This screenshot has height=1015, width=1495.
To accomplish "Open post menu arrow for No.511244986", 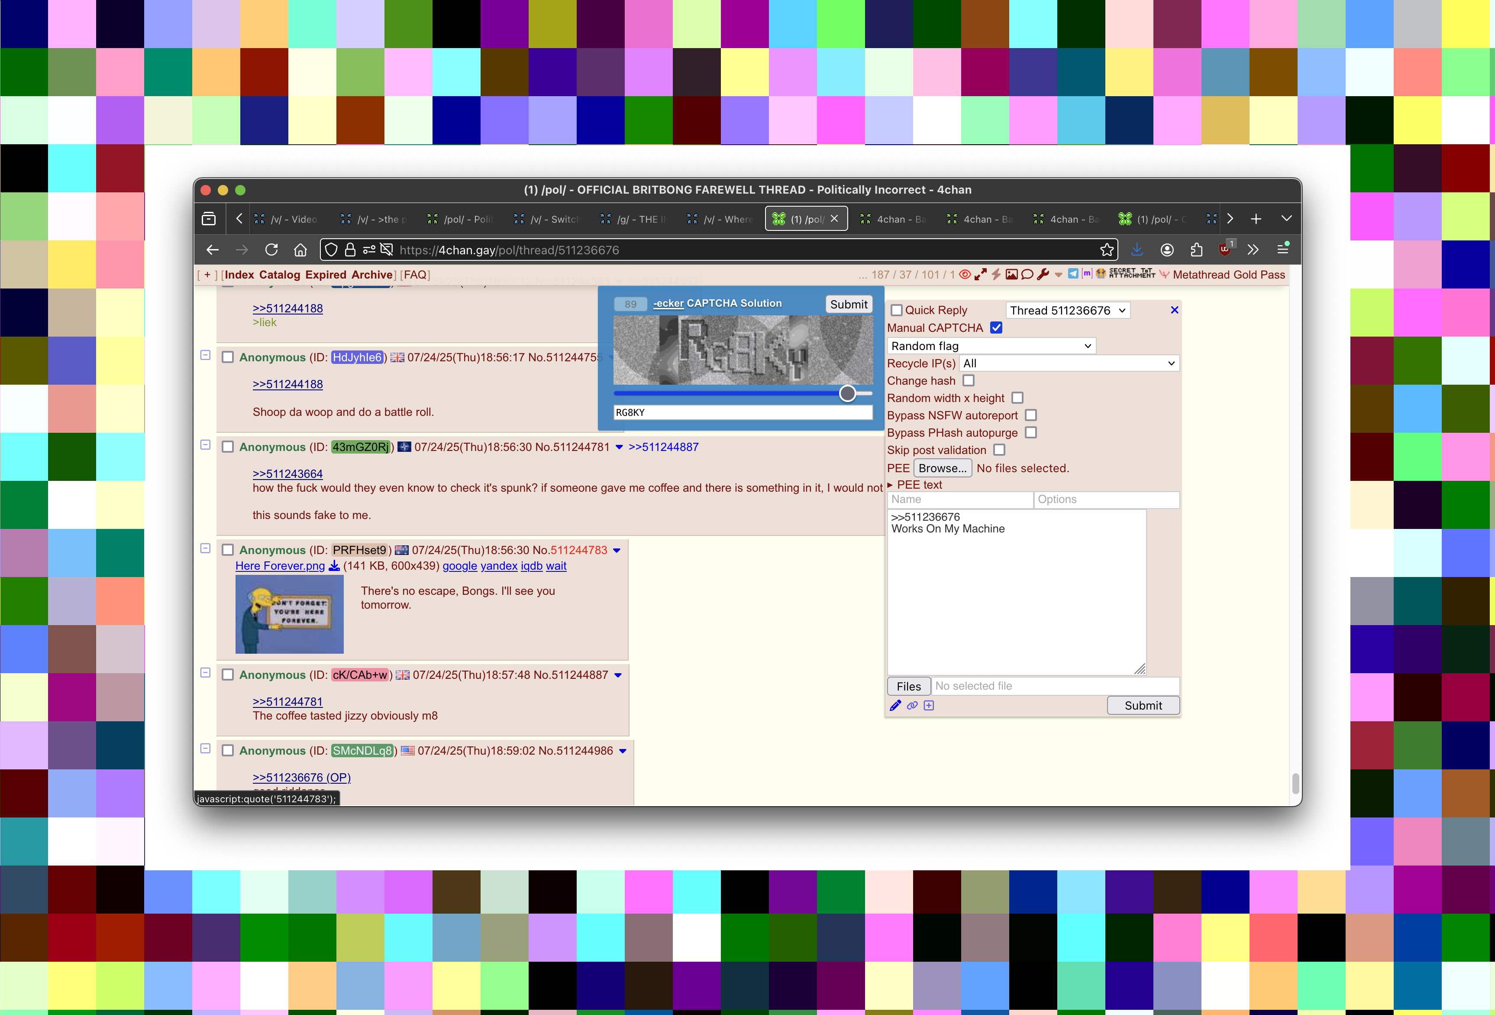I will pos(623,751).
